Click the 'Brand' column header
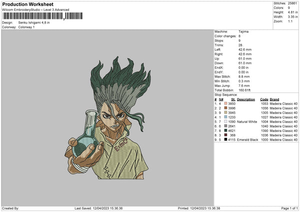Viewport: 300px width, 212px height. [274, 99]
